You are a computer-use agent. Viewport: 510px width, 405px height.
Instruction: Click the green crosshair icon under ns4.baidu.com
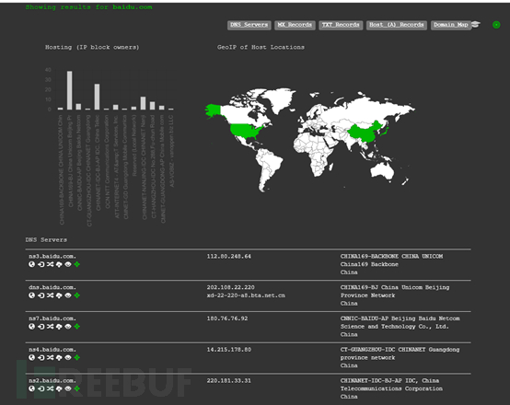77,357
